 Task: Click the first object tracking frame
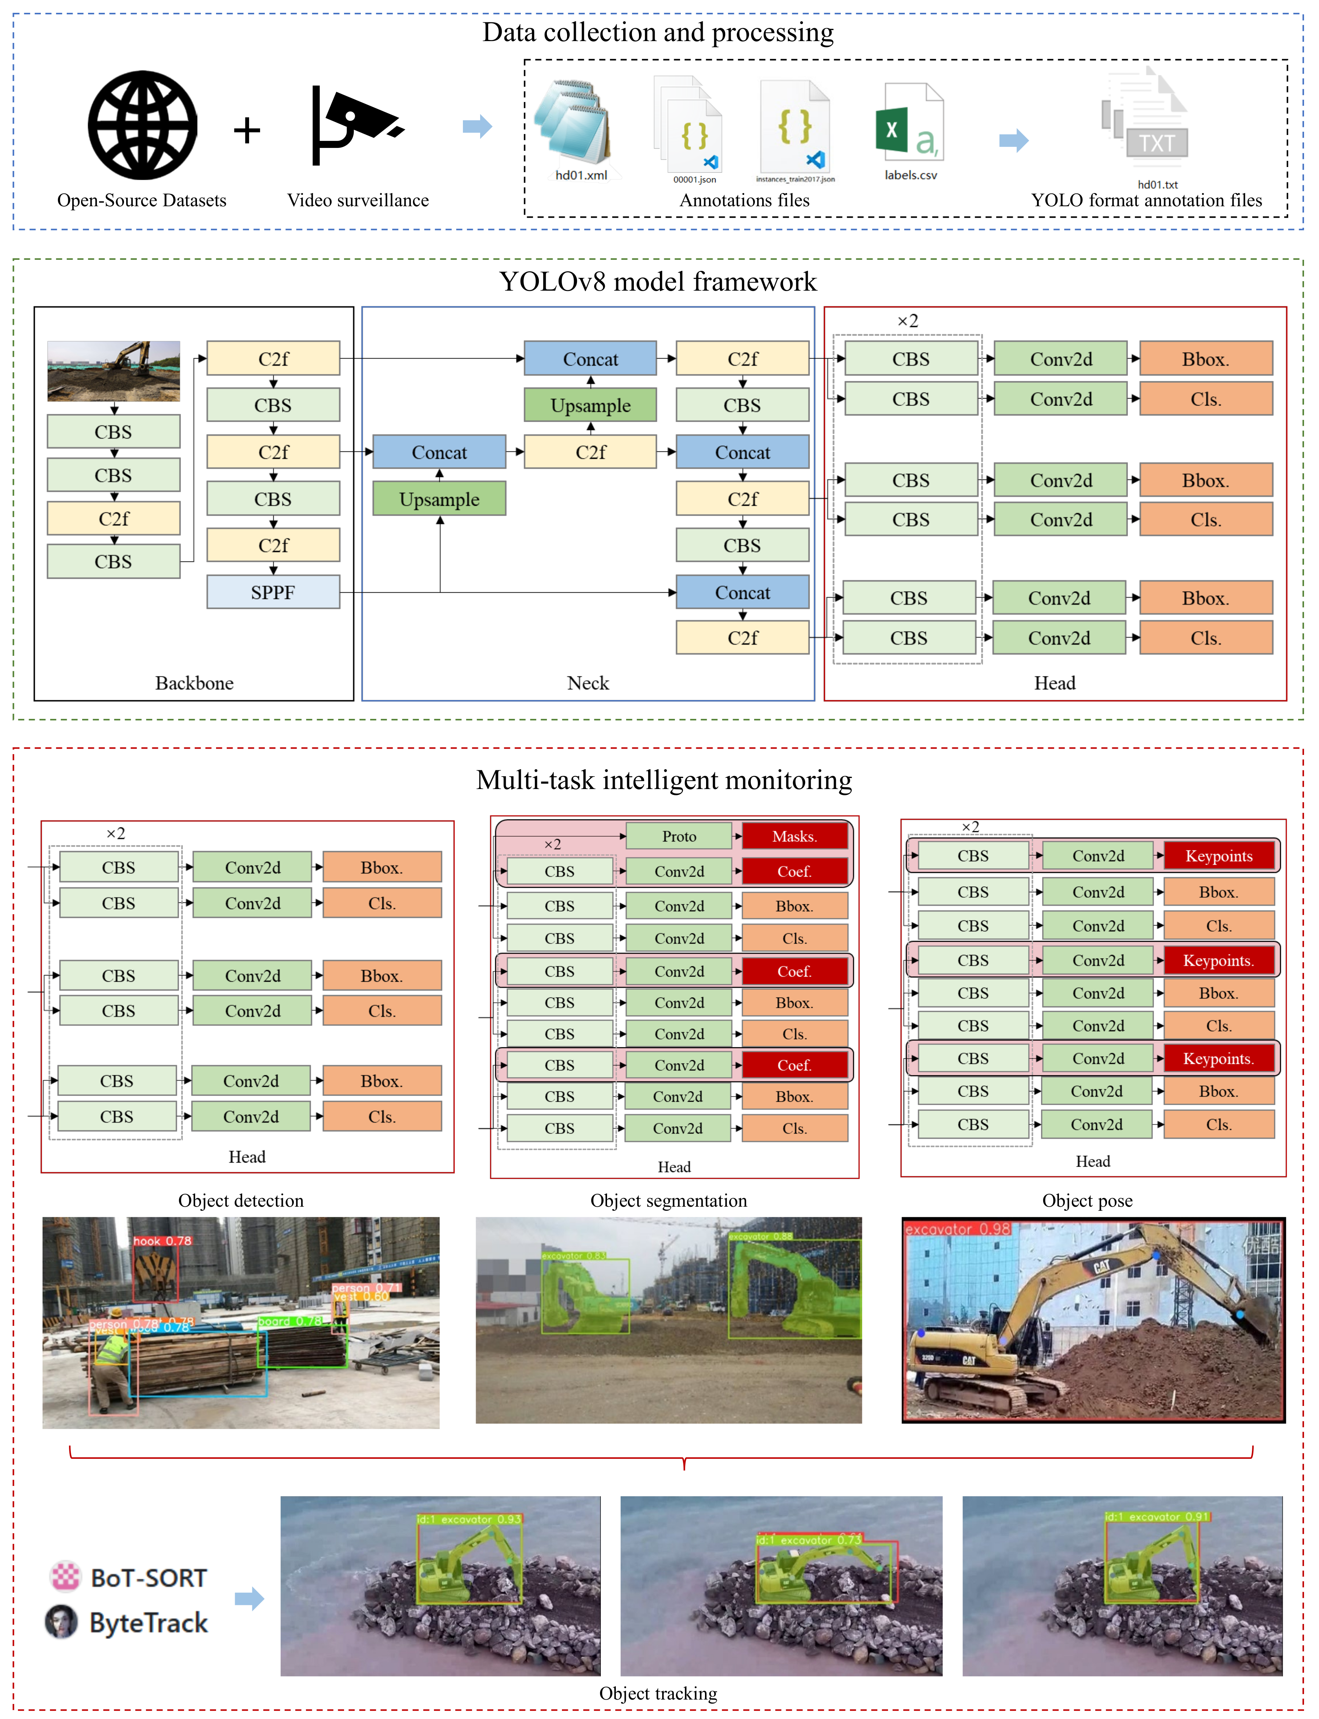(441, 1585)
